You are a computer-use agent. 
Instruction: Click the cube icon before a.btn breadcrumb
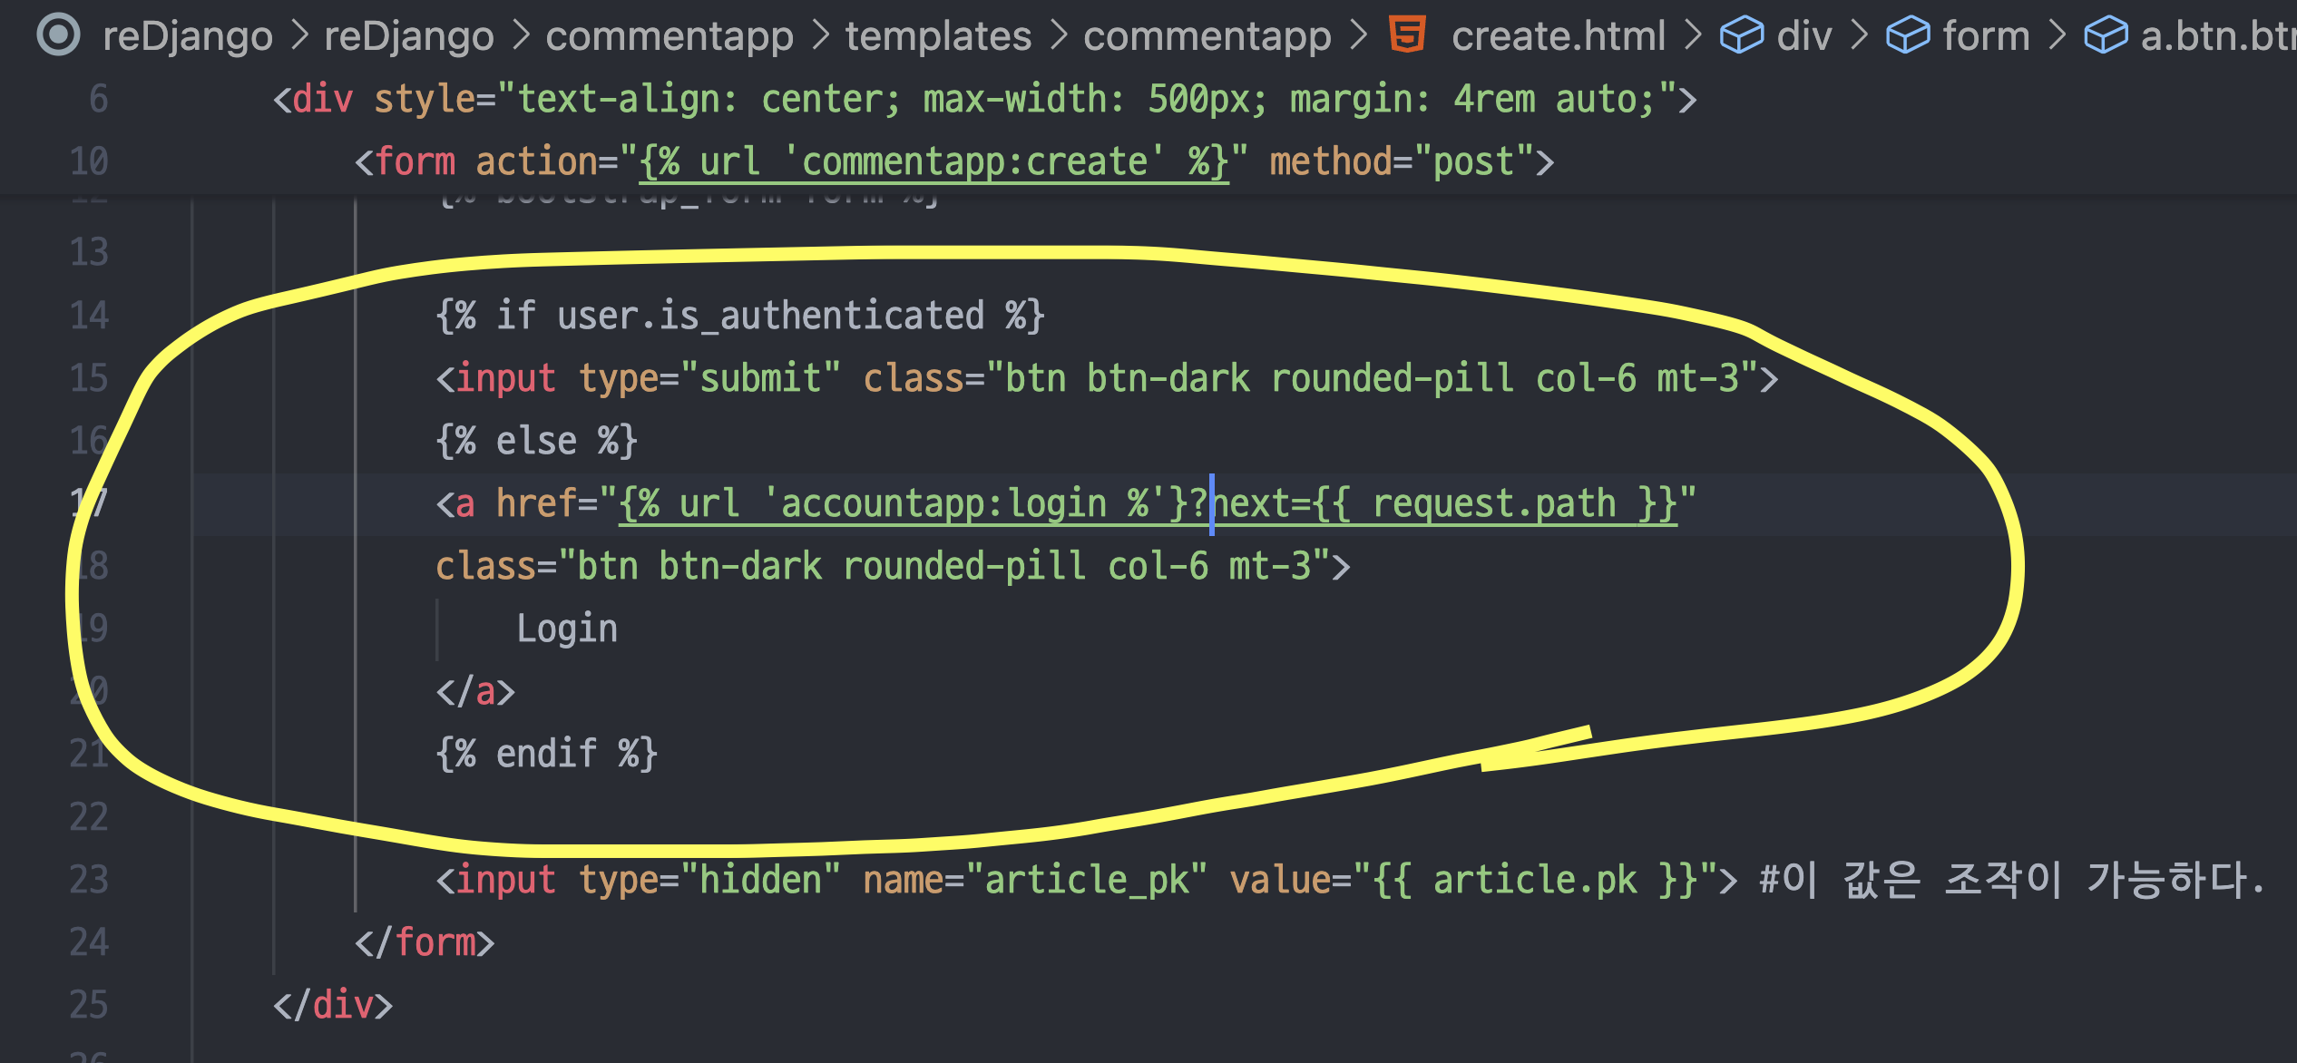coord(2106,36)
